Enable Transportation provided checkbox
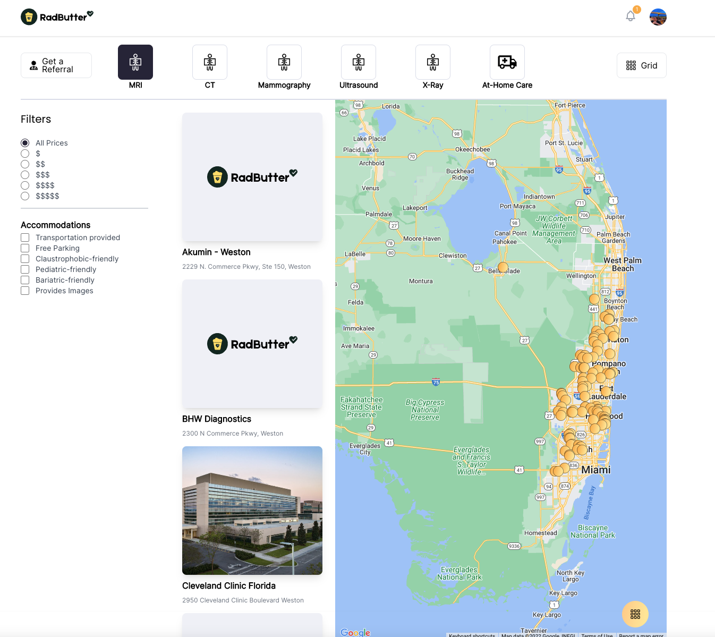Image resolution: width=715 pixels, height=637 pixels. 25,237
